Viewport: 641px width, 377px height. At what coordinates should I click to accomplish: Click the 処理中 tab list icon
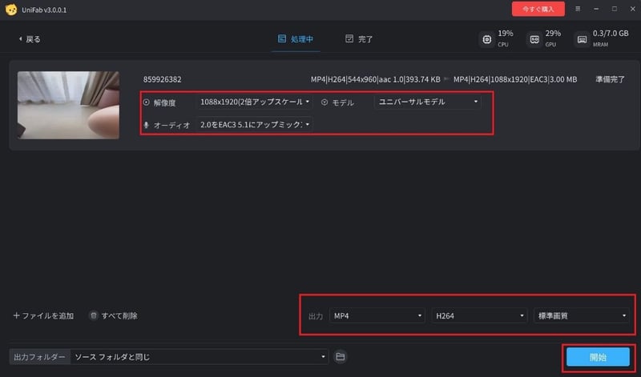pos(282,38)
